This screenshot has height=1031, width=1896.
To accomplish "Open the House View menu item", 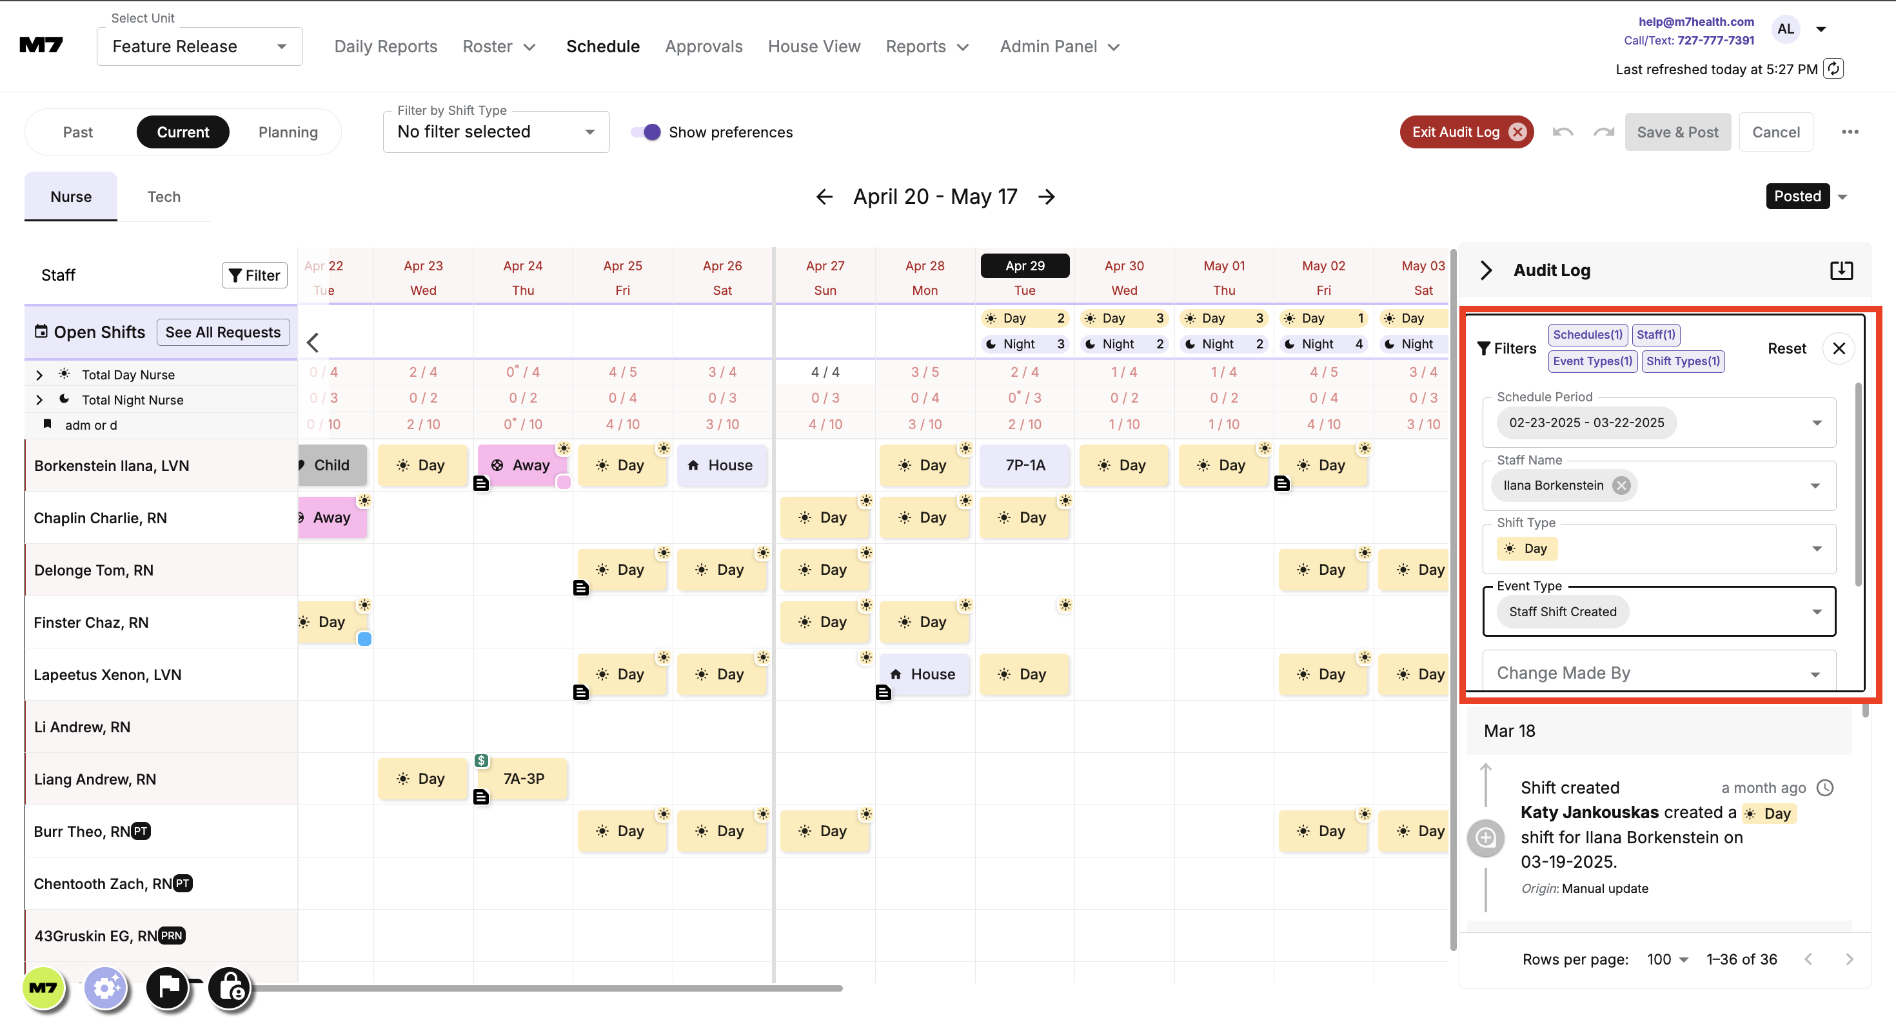I will [x=813, y=46].
